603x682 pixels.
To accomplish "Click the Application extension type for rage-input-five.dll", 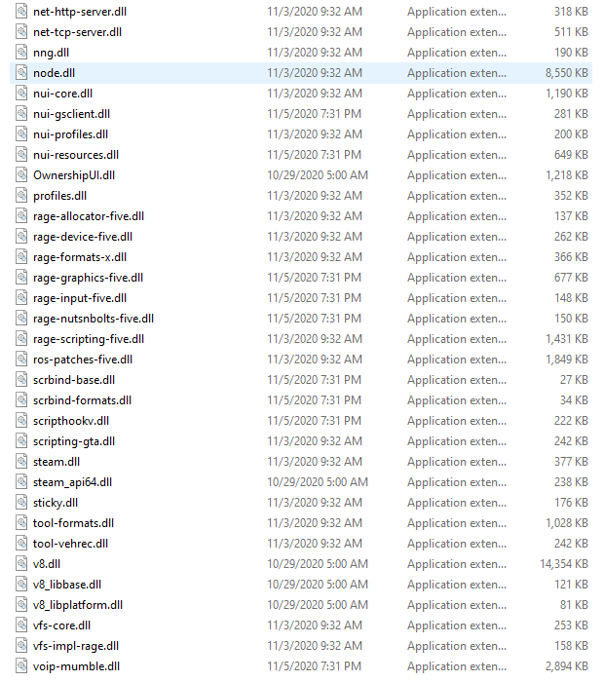I will [457, 298].
